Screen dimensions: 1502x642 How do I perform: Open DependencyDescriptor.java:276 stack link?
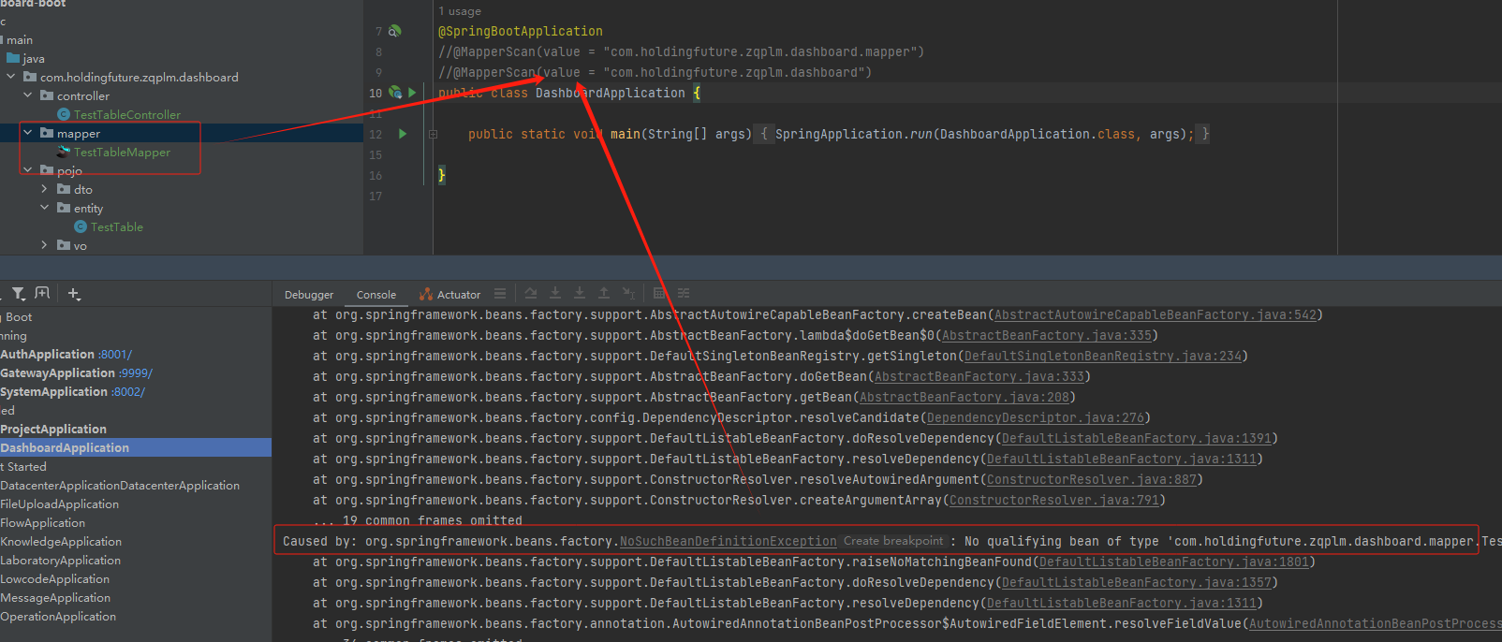(1036, 417)
